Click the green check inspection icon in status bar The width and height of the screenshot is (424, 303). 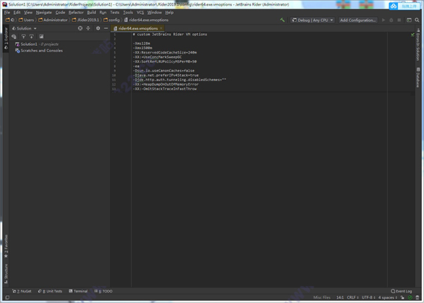pos(410,297)
